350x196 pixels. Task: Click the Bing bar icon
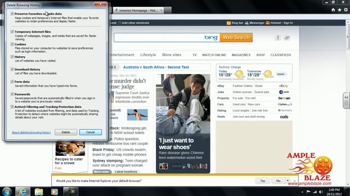click(x=229, y=23)
